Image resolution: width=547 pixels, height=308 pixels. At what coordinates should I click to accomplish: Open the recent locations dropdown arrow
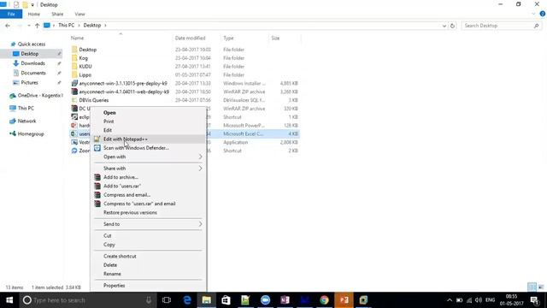point(28,26)
